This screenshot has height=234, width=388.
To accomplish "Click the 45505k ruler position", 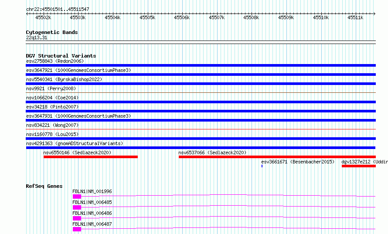I will click(147, 17).
